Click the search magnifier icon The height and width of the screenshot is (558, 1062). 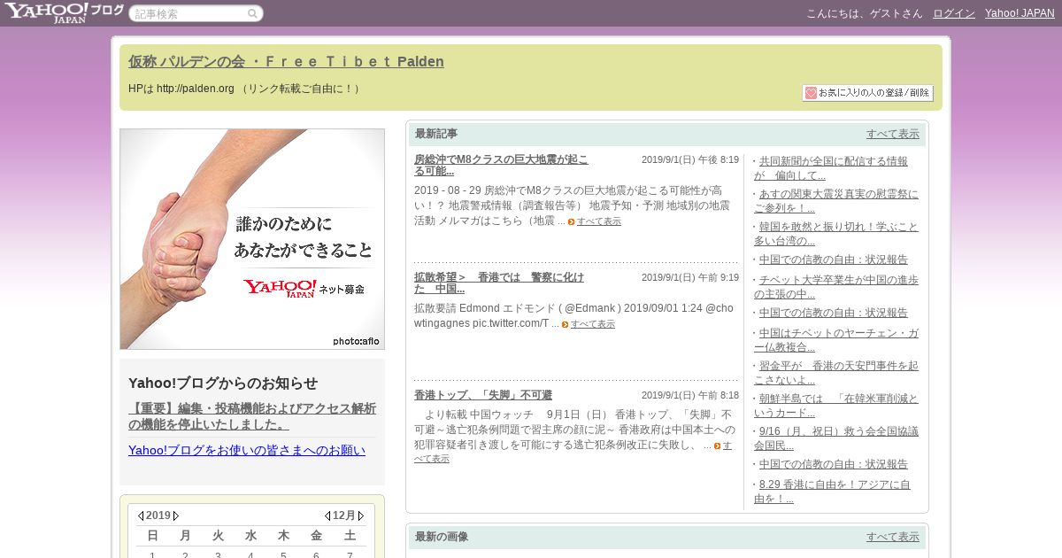(x=252, y=13)
